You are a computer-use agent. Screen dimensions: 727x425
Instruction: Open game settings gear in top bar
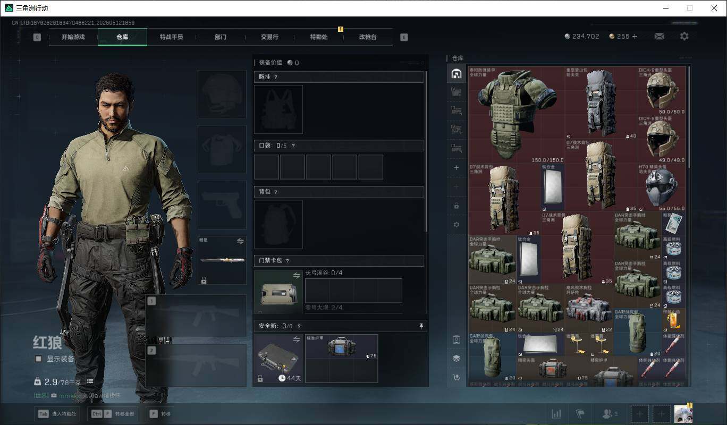pyautogui.click(x=684, y=36)
